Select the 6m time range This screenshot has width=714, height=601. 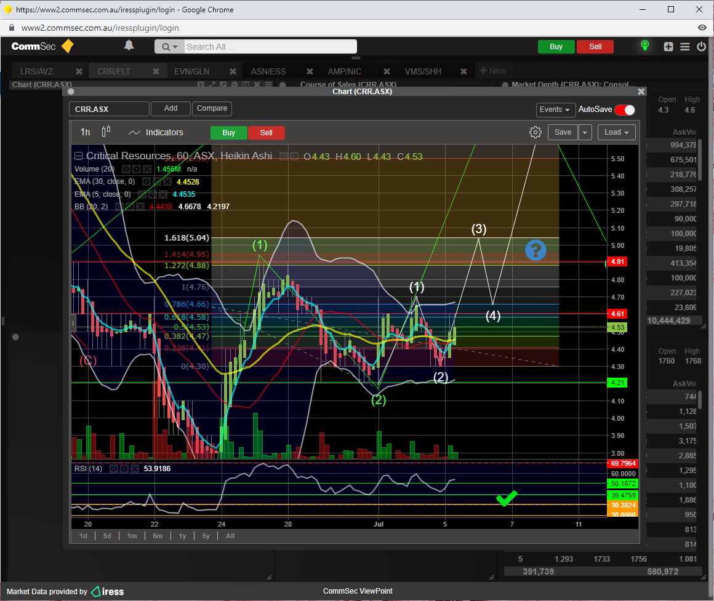[x=158, y=536]
